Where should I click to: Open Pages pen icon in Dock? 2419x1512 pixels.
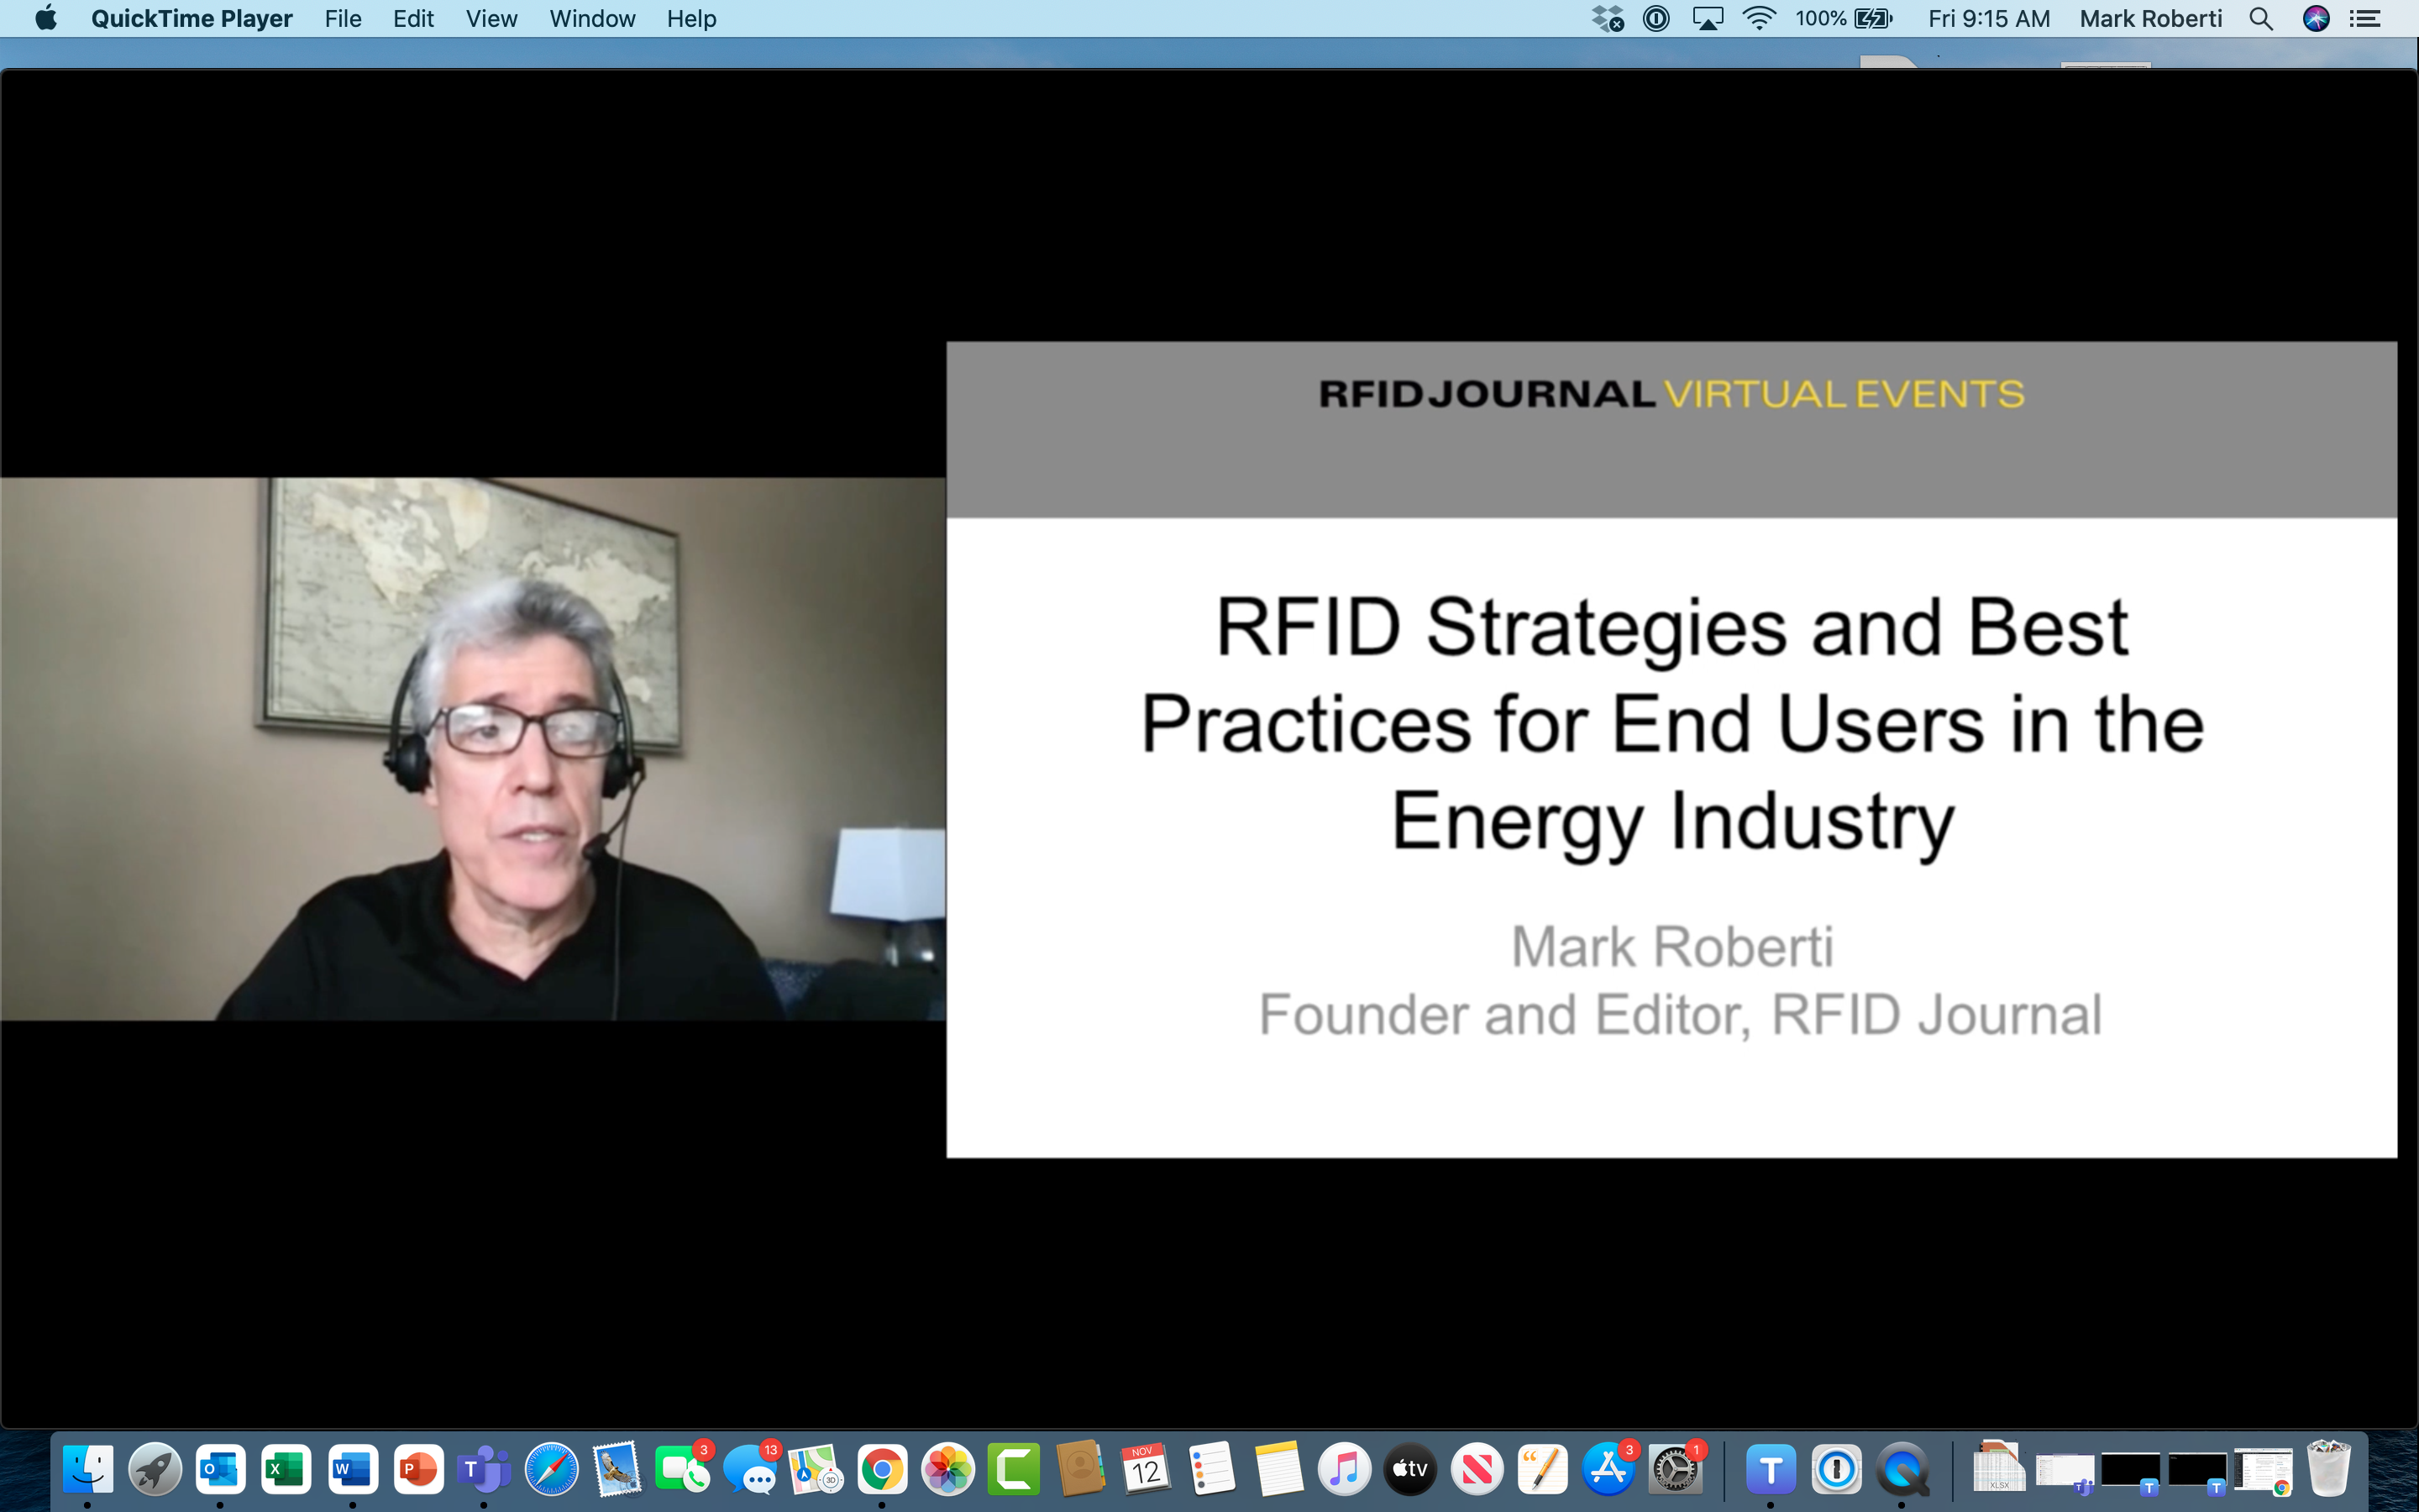[x=1542, y=1469]
